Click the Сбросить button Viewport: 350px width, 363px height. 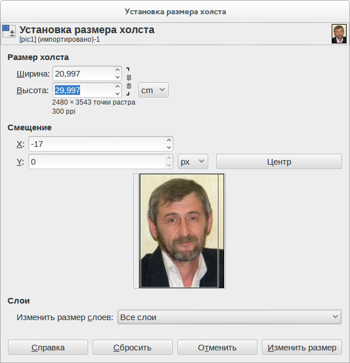pos(133,347)
